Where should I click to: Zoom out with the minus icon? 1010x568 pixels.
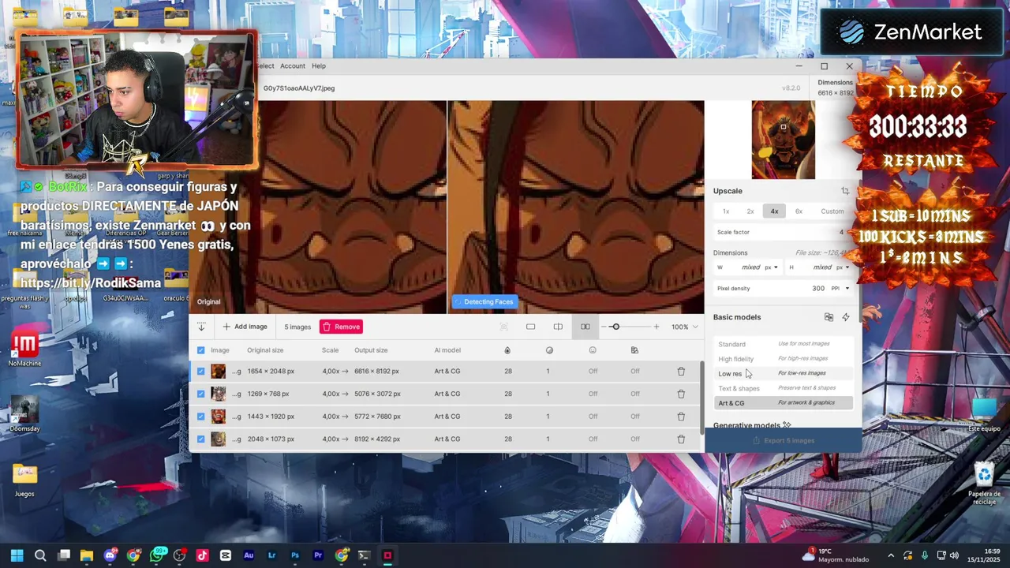click(604, 327)
